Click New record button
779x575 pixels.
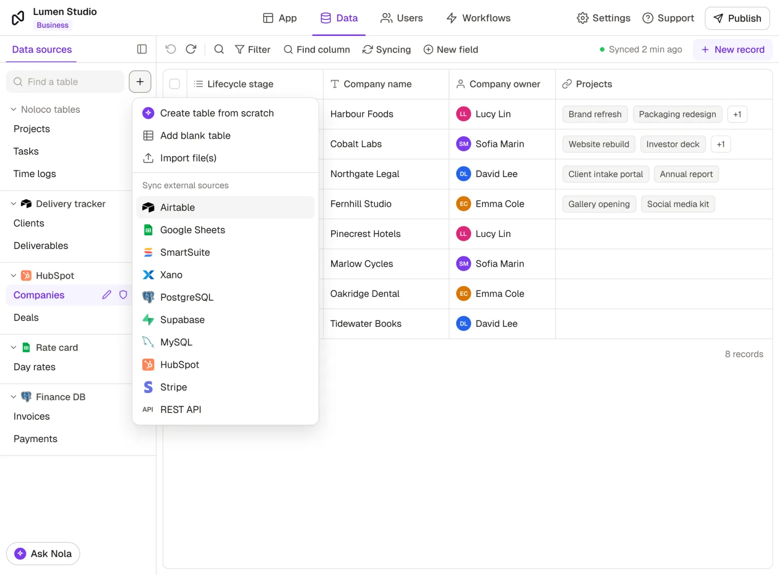pos(733,50)
